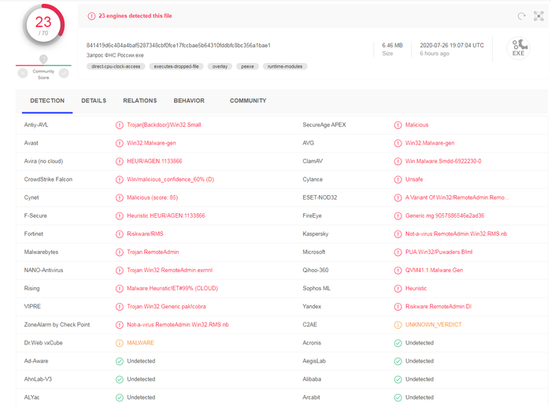Click green check icon for ALYac
Image resolution: width=551 pixels, height=406 pixels.
(120, 397)
